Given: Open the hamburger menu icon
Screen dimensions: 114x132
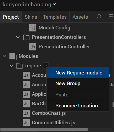Looking at the screenshot, I should tap(111, 16).
